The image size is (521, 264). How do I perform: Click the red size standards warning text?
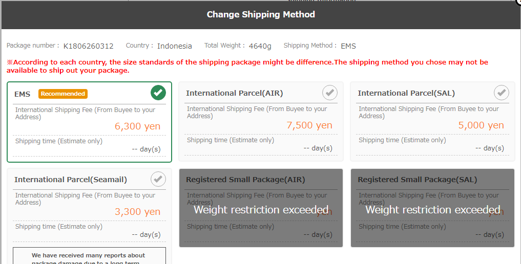(247, 66)
